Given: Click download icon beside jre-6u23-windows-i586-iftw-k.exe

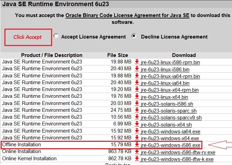Looking at the screenshot, I should tap(137, 159).
